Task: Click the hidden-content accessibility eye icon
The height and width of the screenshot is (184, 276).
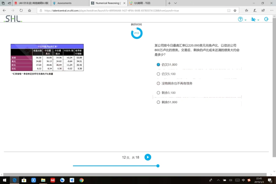Action: pyautogui.click(x=253, y=19)
